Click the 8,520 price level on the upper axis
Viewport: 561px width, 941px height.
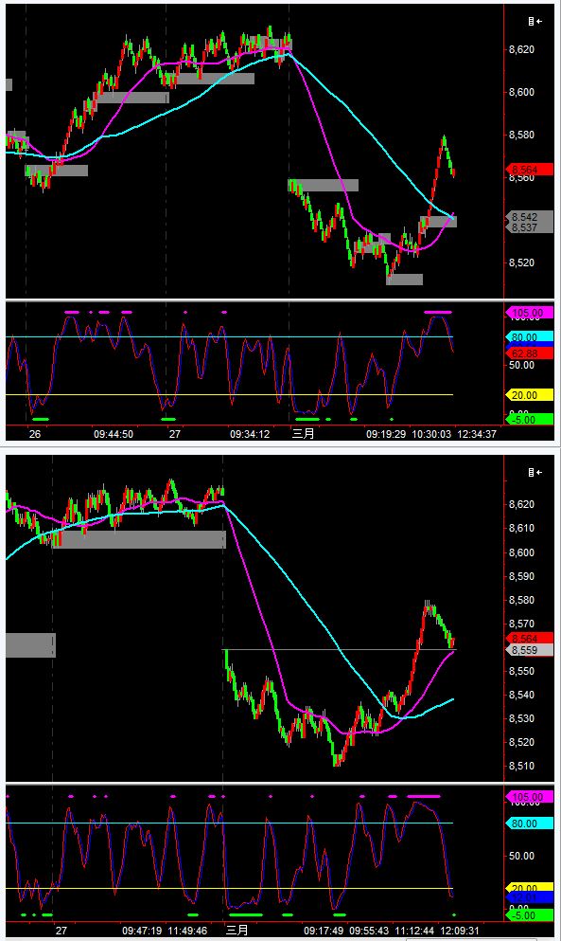point(521,262)
